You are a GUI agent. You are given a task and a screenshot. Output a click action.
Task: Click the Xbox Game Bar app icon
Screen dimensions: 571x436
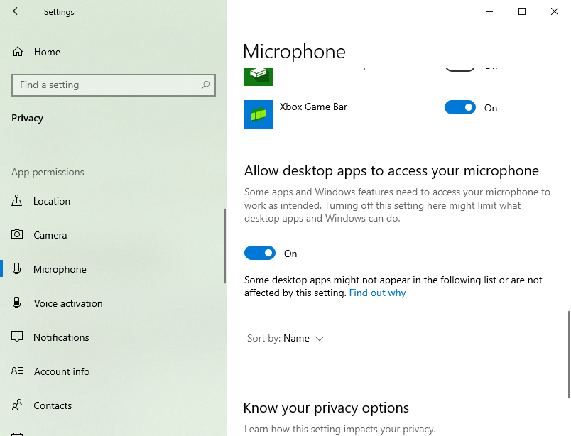(258, 114)
